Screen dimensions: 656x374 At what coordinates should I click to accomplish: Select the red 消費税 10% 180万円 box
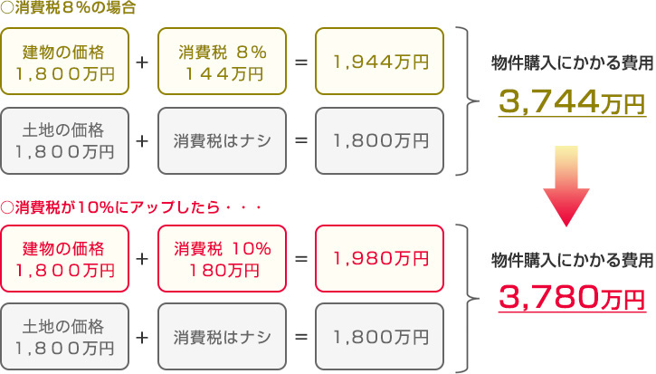point(223,258)
